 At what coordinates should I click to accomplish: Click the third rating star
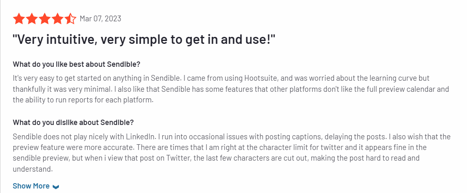click(x=44, y=19)
